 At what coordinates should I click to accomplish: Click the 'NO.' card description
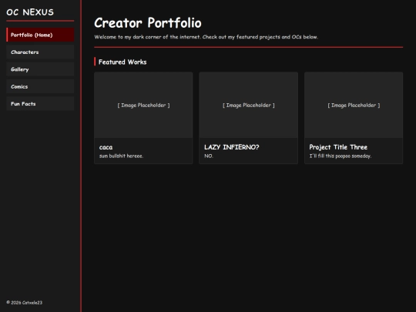[x=209, y=156]
